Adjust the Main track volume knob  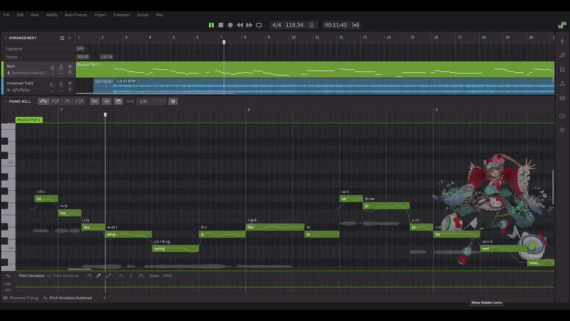point(52,67)
